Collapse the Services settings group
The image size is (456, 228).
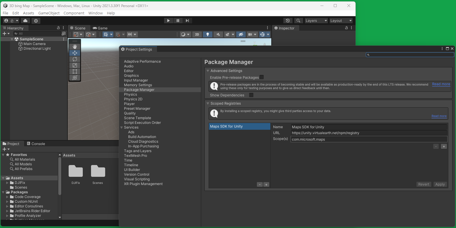pos(121,127)
